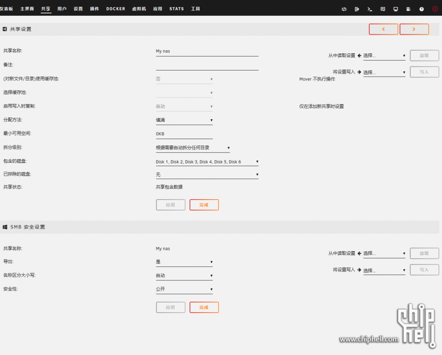Open the 插件 plugins menu
The image size is (442, 355).
(95, 9)
